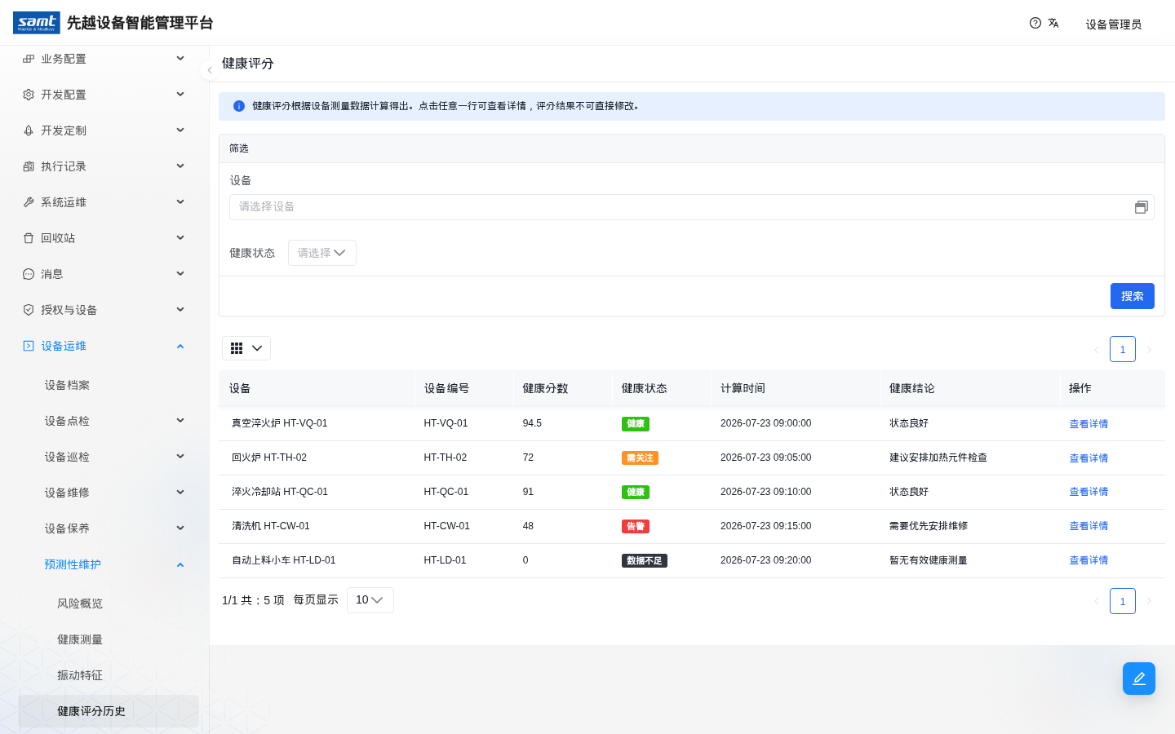Click the samt logo icon
1175x734 pixels.
pos(37,23)
